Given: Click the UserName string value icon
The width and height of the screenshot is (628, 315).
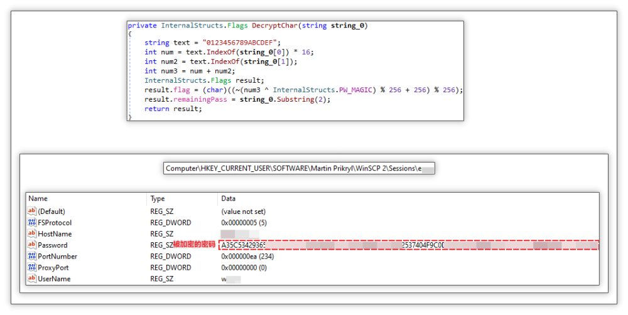Looking at the screenshot, I should (x=32, y=279).
